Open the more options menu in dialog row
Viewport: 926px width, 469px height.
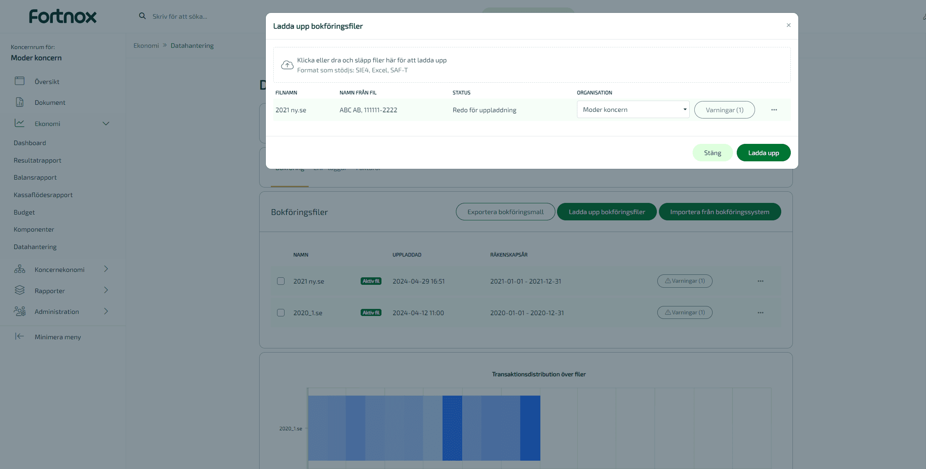(x=774, y=110)
